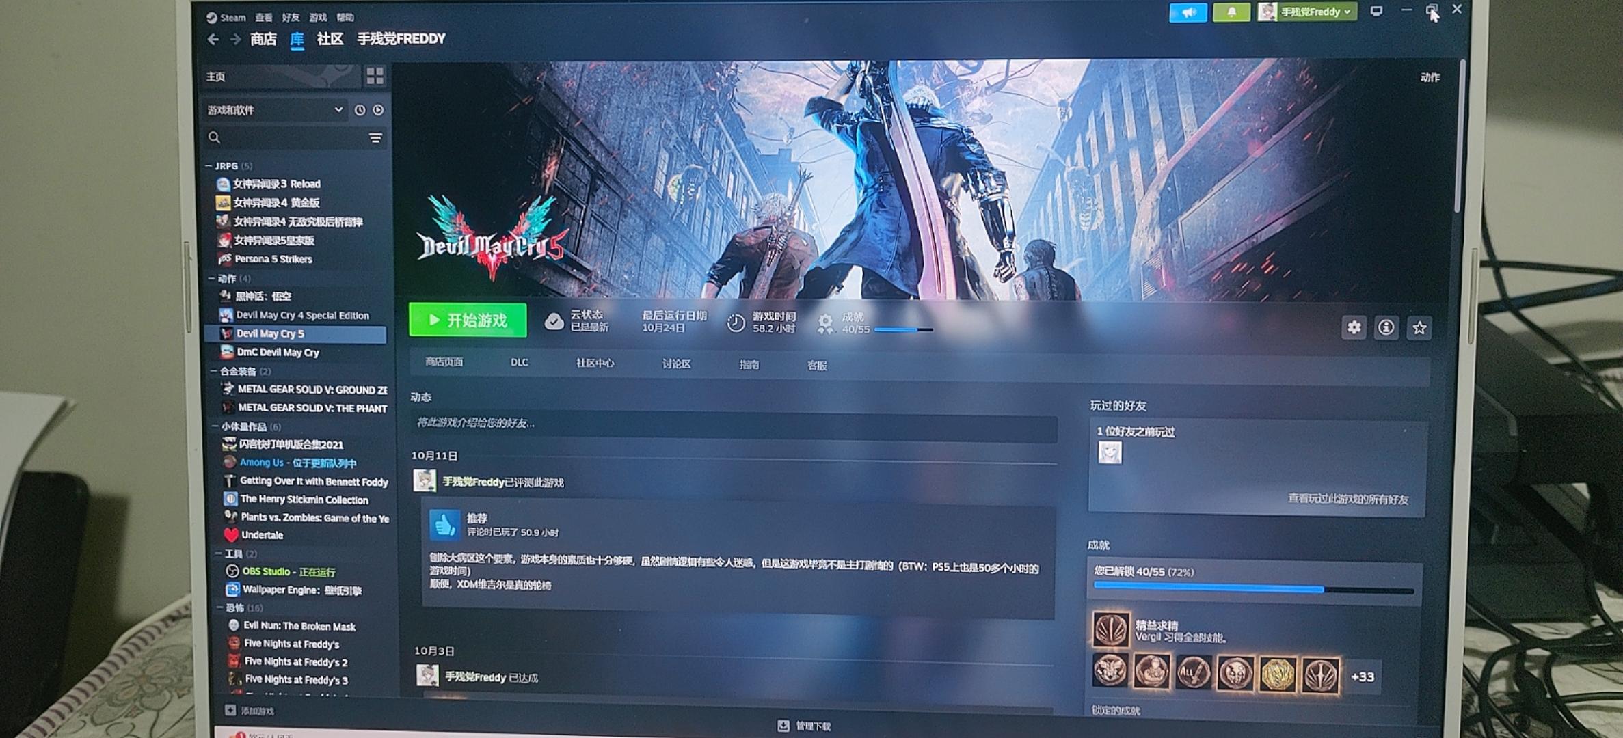Click the achievement progress bar 40/55

(1254, 589)
